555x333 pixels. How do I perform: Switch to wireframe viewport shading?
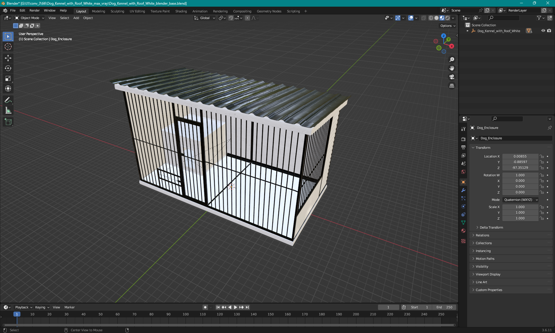[x=431, y=18]
